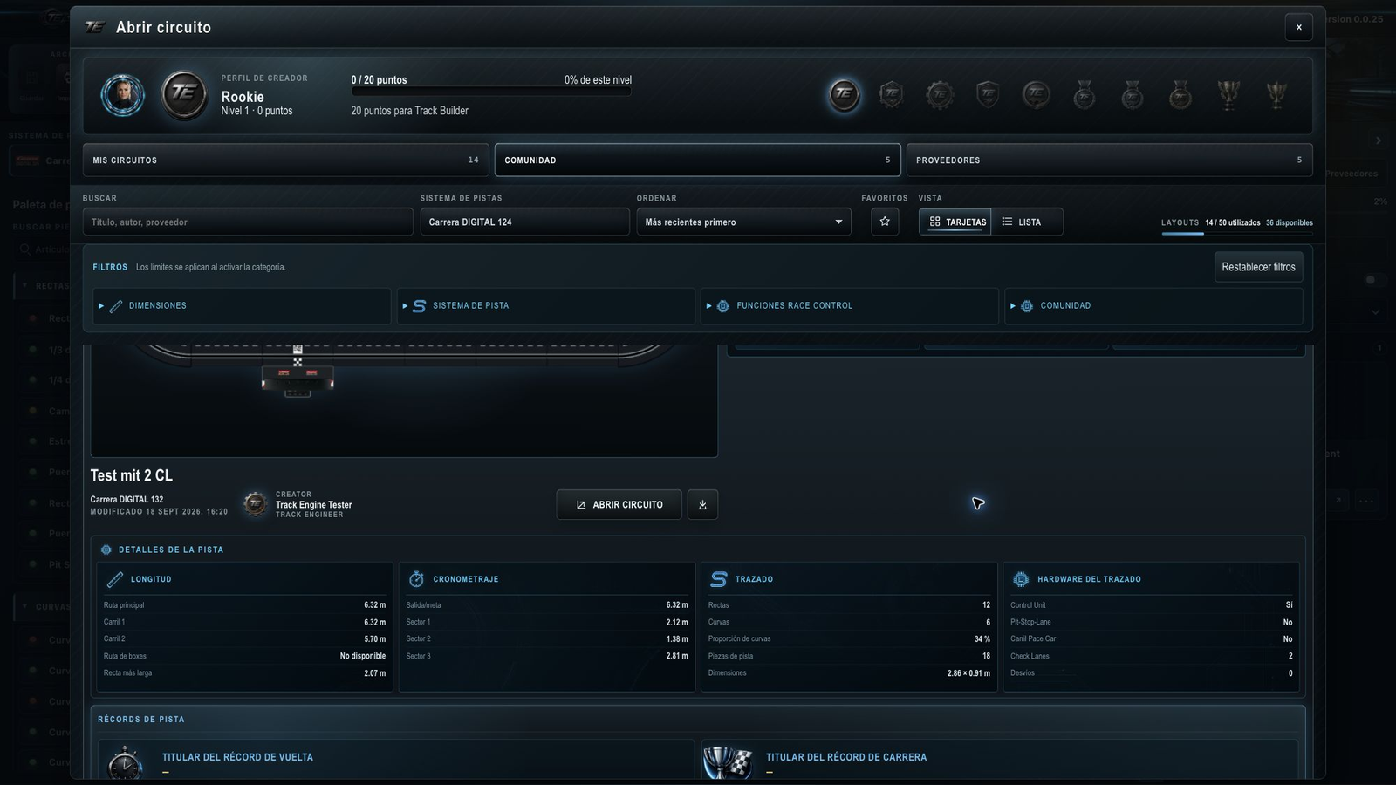Screen dimensions: 1396x785
Task: Expand the Sistema de pista filter
Action: click(545, 306)
